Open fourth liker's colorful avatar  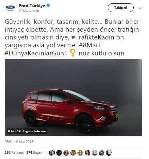point(73,153)
